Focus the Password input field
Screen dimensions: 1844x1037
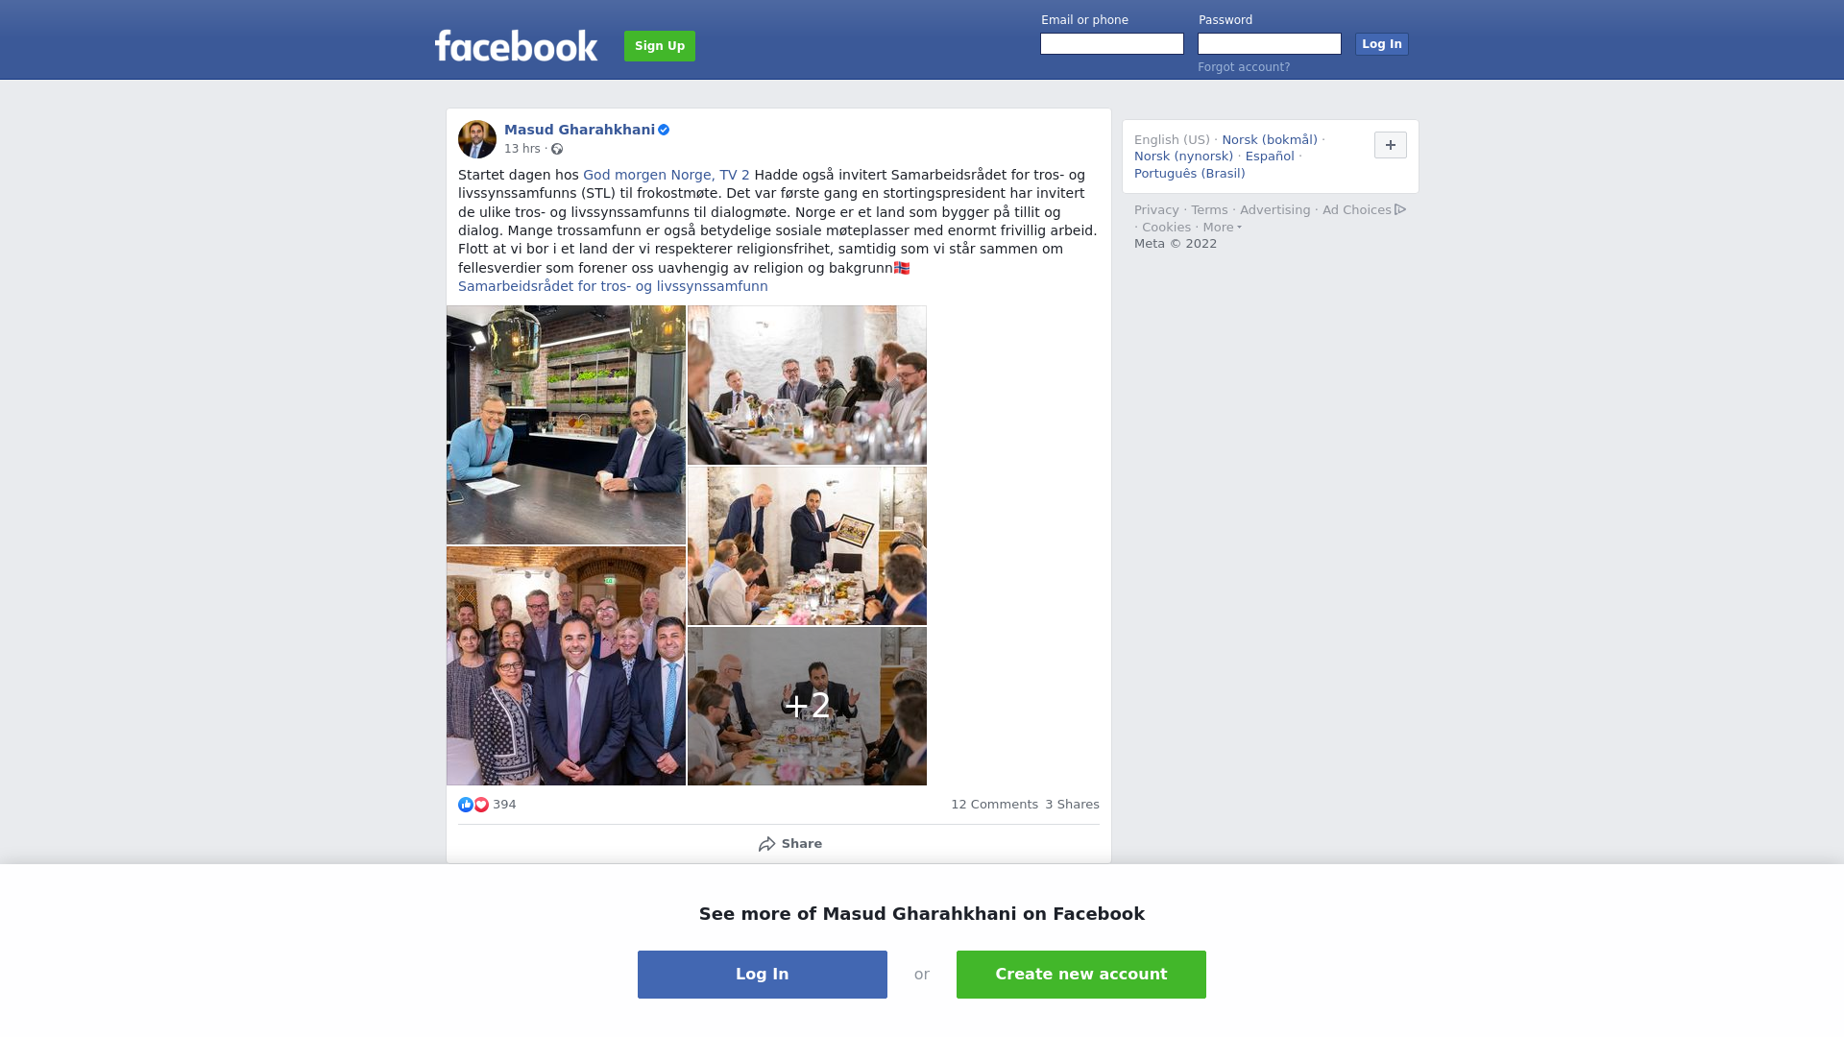pyautogui.click(x=1270, y=44)
